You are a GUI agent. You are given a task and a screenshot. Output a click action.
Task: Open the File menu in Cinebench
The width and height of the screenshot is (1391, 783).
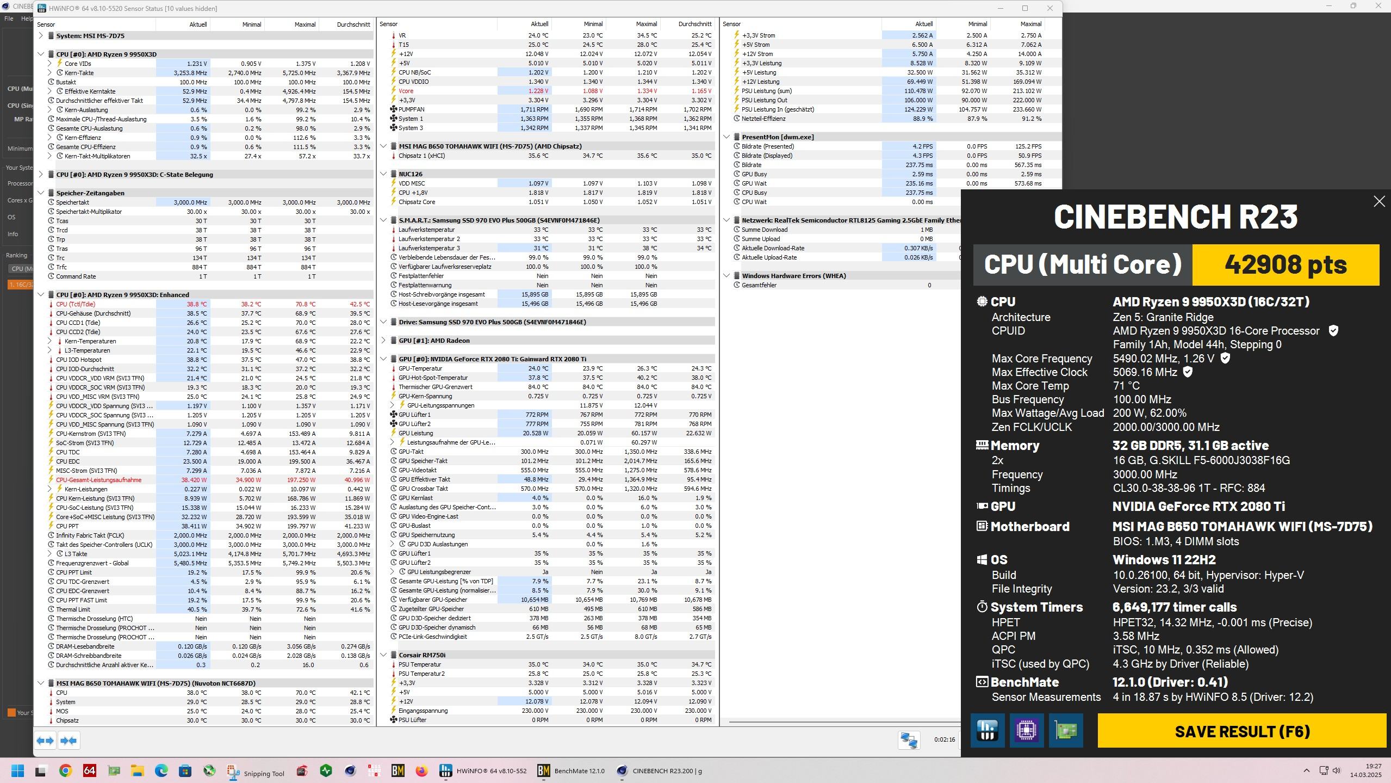pos(9,19)
